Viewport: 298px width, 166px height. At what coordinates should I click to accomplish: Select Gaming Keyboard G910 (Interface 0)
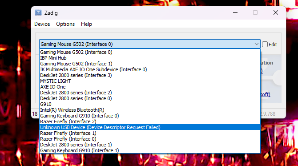pyautogui.click(x=150, y=116)
